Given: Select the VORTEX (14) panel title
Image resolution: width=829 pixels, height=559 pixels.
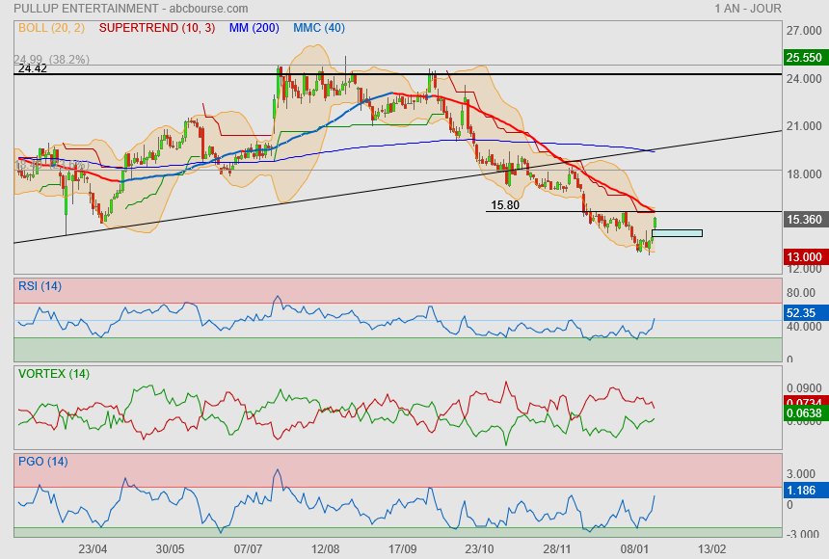Looking at the screenshot, I should point(54,373).
